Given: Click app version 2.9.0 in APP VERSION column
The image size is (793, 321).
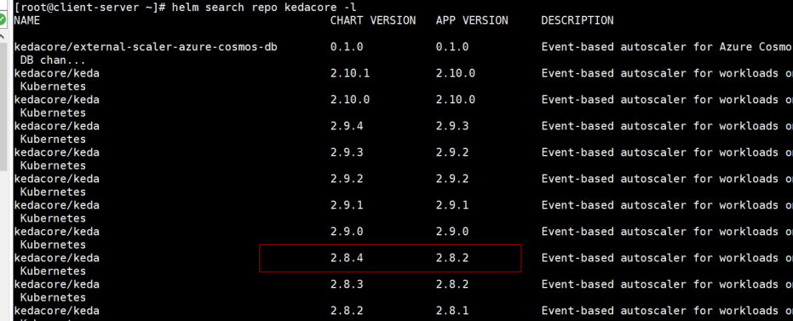Looking at the screenshot, I should tap(452, 232).
